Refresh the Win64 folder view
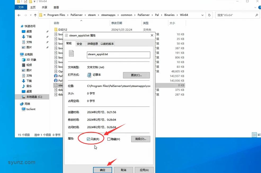This screenshot has height=173, width=261. click(x=209, y=15)
